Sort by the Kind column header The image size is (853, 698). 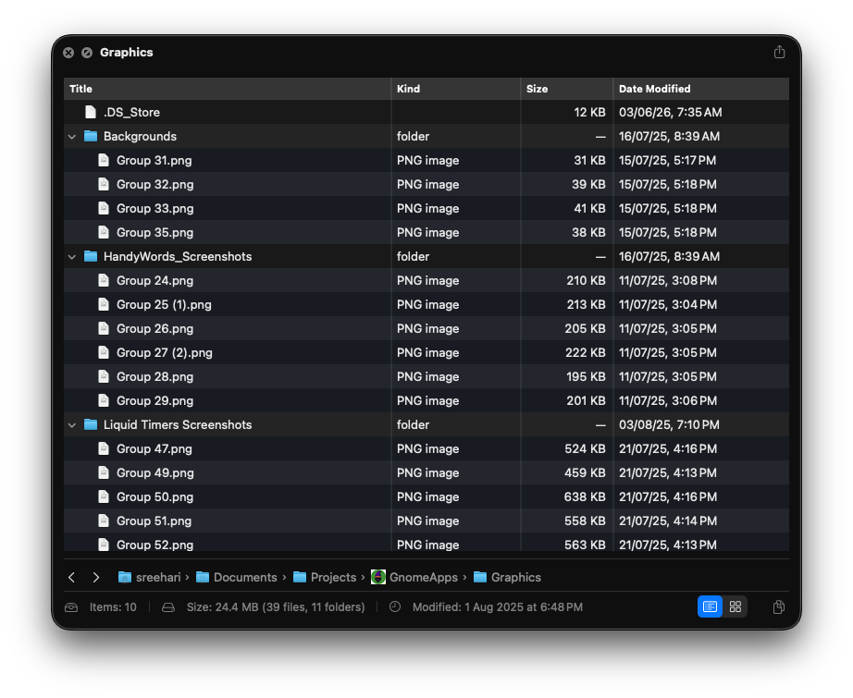[x=456, y=89]
